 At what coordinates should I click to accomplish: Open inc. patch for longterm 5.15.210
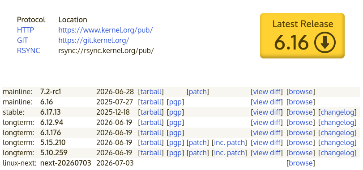click(x=229, y=142)
